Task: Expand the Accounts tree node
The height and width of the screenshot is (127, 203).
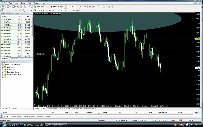Action: (x=2, y=67)
